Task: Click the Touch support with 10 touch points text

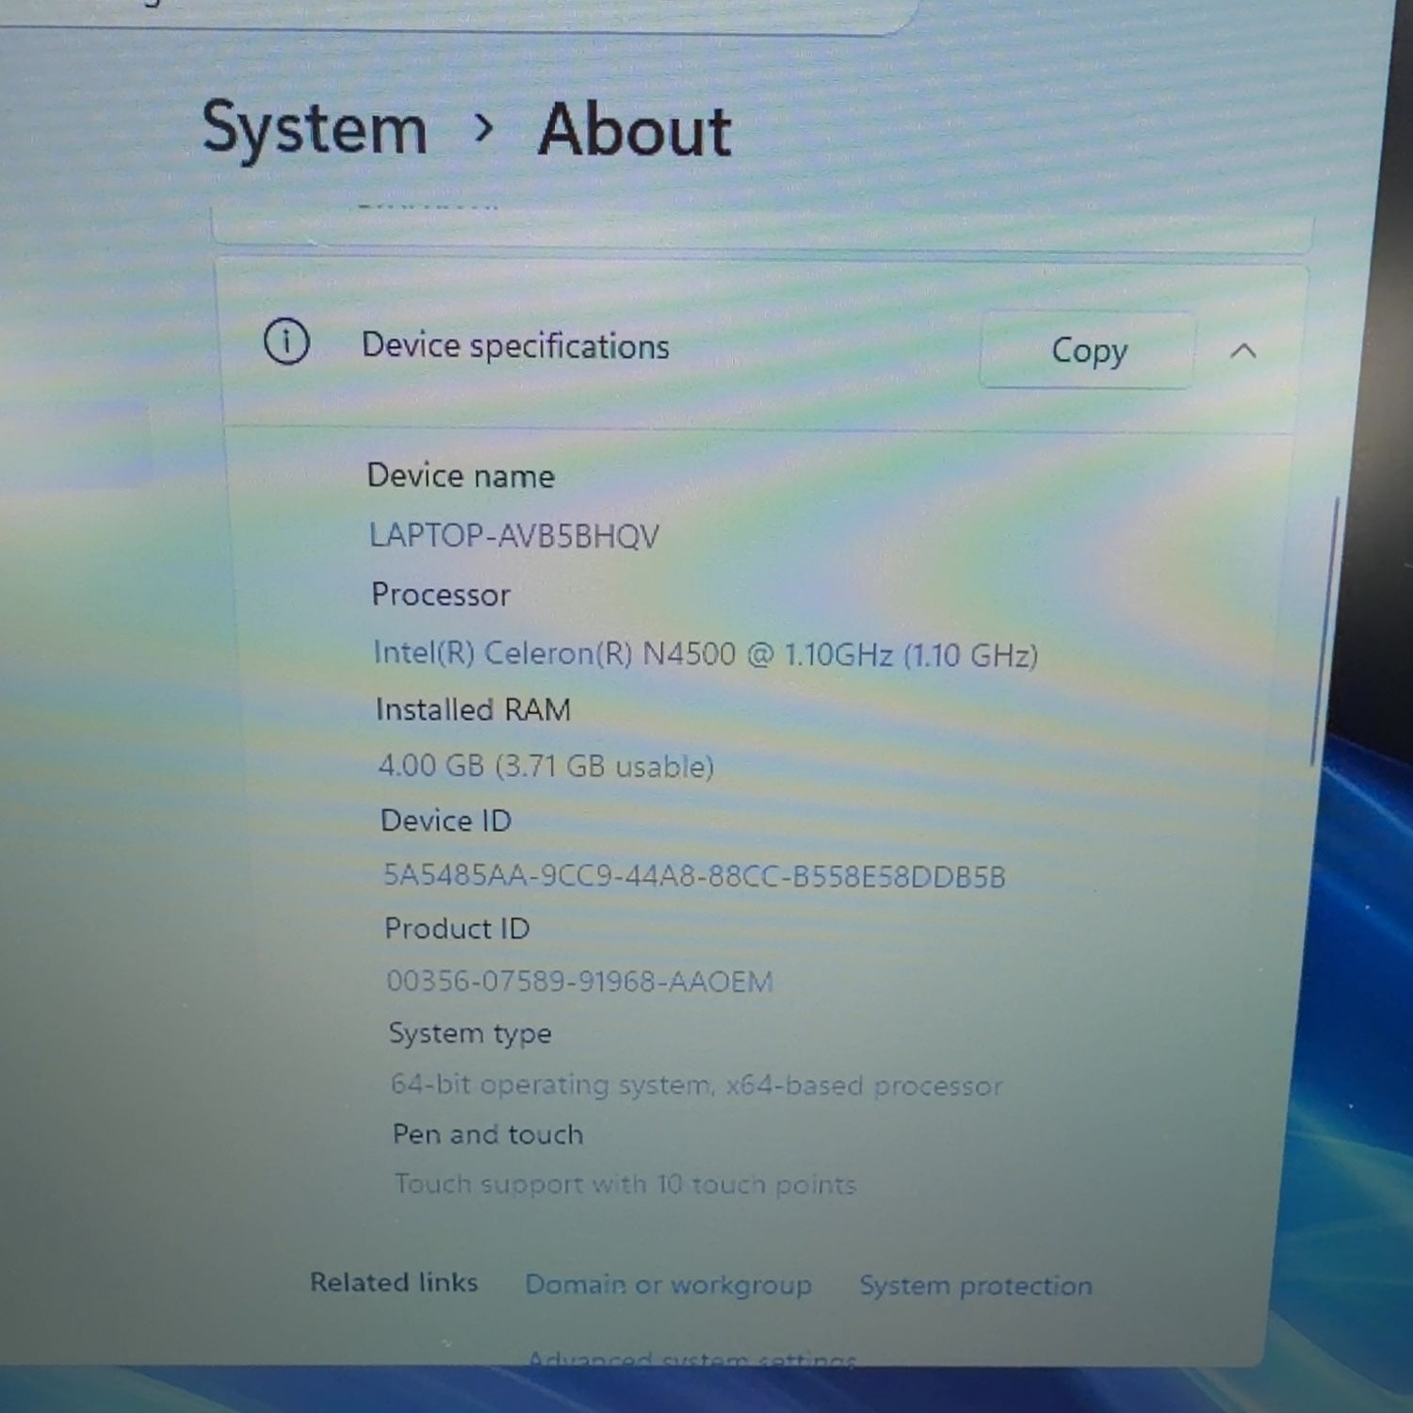Action: (x=625, y=1184)
